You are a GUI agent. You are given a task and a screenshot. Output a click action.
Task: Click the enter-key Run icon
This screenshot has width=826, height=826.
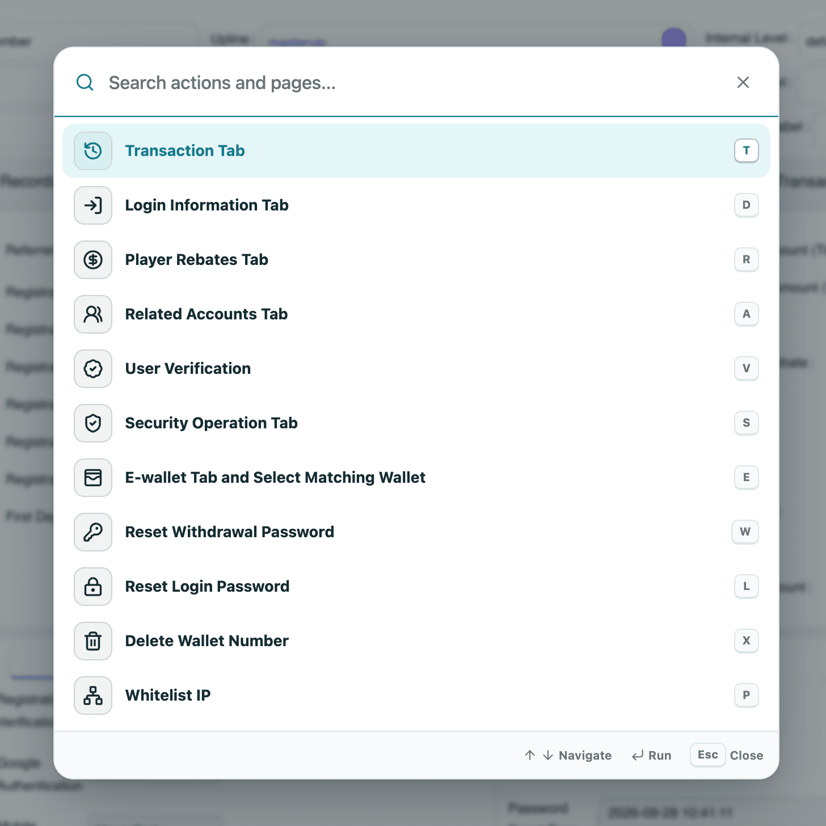638,756
